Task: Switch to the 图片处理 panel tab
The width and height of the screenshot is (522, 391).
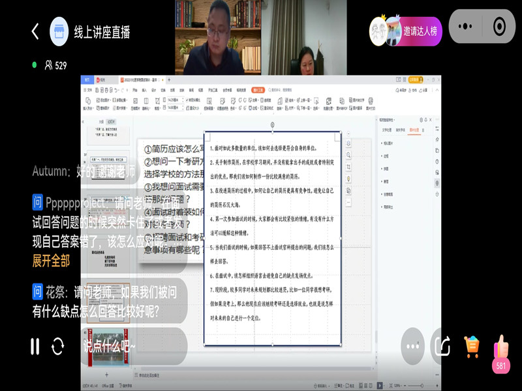Action: pos(413,130)
